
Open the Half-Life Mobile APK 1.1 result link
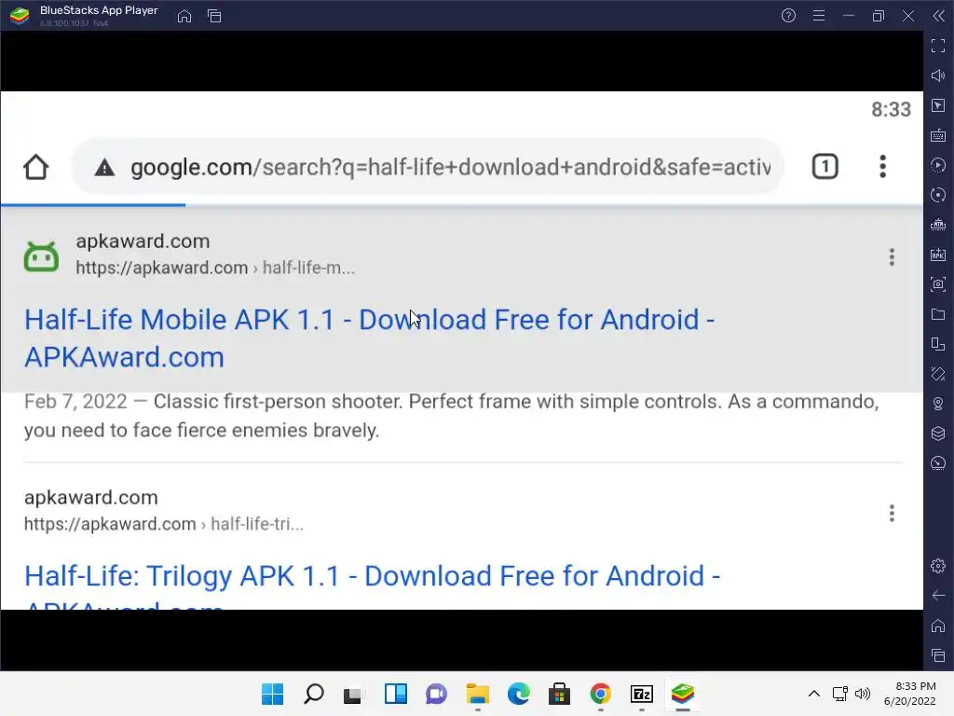click(369, 337)
